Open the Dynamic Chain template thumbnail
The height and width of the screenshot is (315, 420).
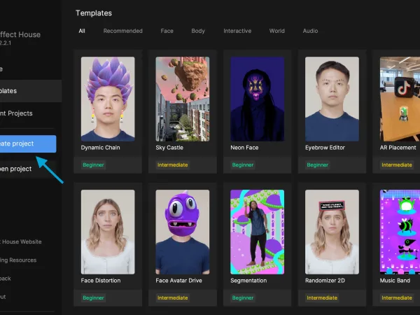click(x=108, y=99)
